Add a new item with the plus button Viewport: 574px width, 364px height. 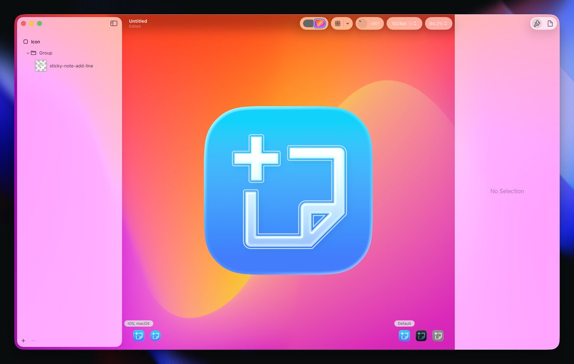click(x=23, y=341)
